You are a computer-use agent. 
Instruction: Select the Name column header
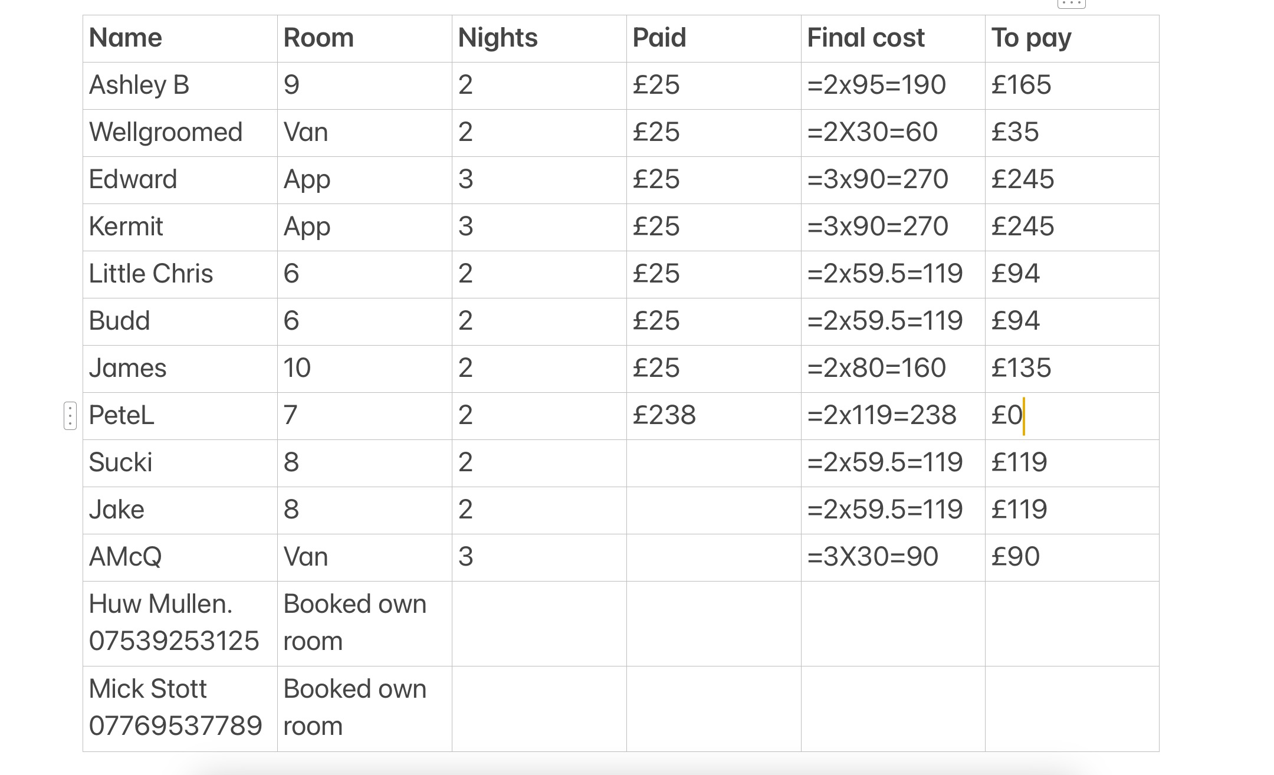180,38
